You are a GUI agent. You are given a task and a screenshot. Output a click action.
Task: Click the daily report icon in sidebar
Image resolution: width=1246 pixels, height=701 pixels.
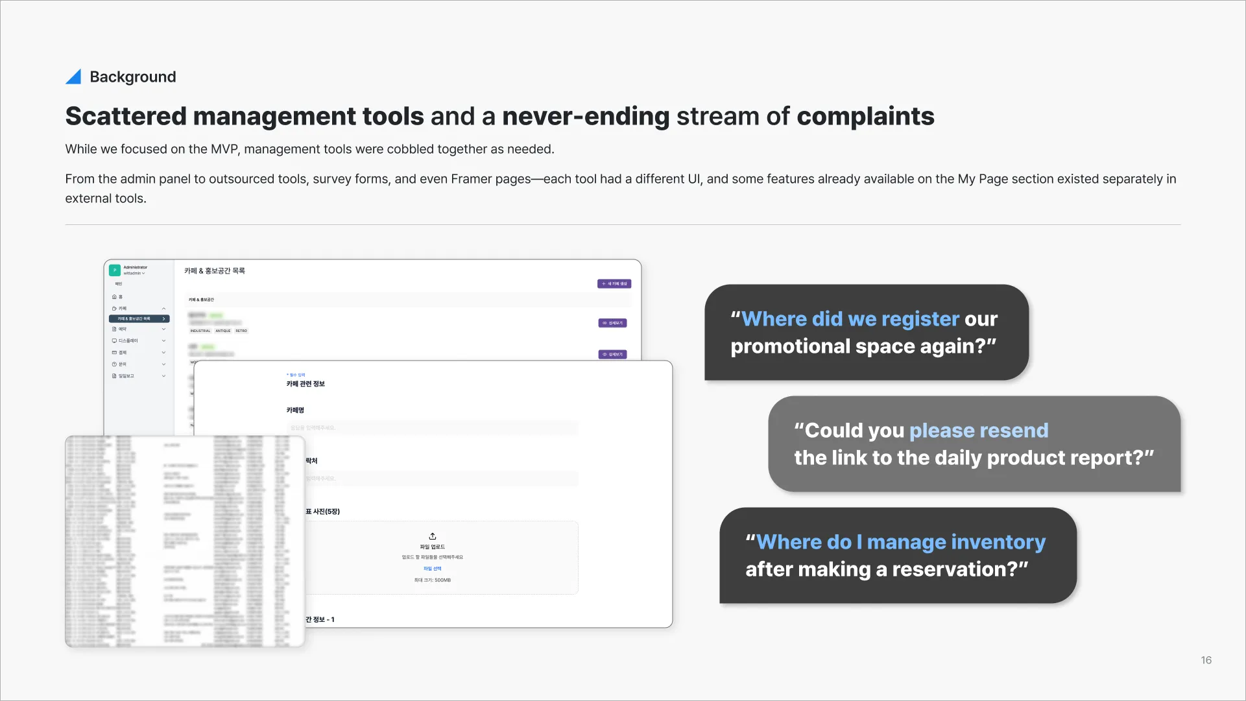coord(114,376)
